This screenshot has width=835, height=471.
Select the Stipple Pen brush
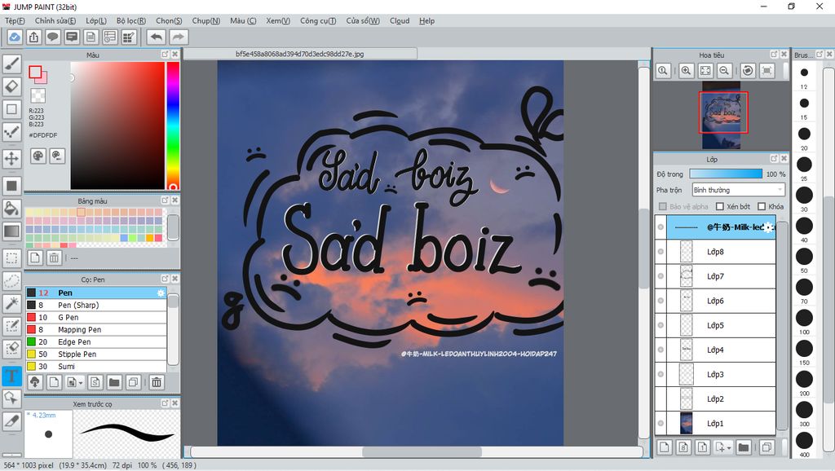pyautogui.click(x=96, y=354)
